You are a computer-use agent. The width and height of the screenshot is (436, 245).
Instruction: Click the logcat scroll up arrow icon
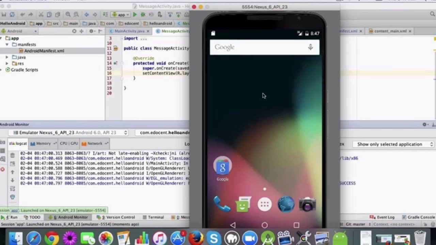click(x=13, y=173)
